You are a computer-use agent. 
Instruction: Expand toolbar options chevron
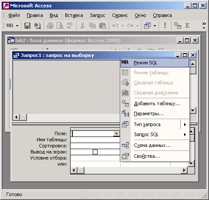pyautogui.click(x=204, y=26)
